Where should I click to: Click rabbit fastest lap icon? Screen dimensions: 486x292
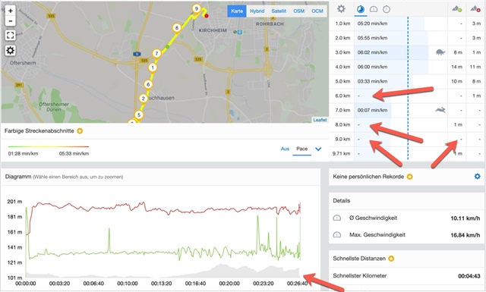point(440,110)
